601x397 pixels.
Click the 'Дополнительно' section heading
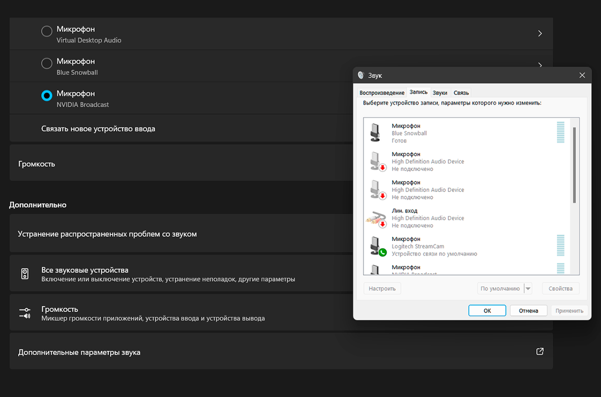pyautogui.click(x=38, y=204)
